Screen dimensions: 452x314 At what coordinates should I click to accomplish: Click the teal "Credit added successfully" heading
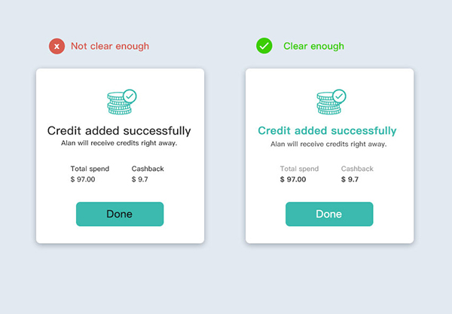327,130
